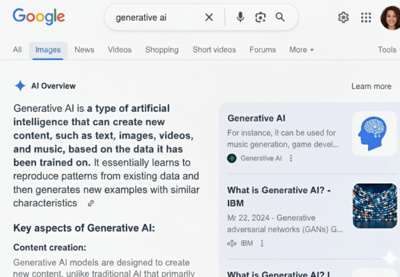Open the account profile picture
Screen dimensions: 400x277
[390, 18]
